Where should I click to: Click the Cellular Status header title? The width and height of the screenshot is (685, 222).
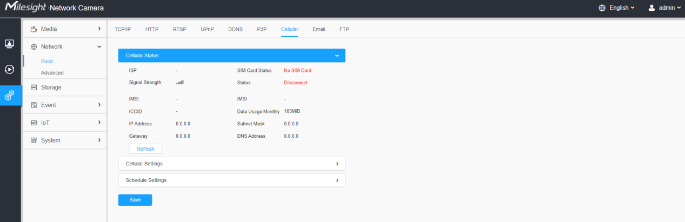click(142, 56)
